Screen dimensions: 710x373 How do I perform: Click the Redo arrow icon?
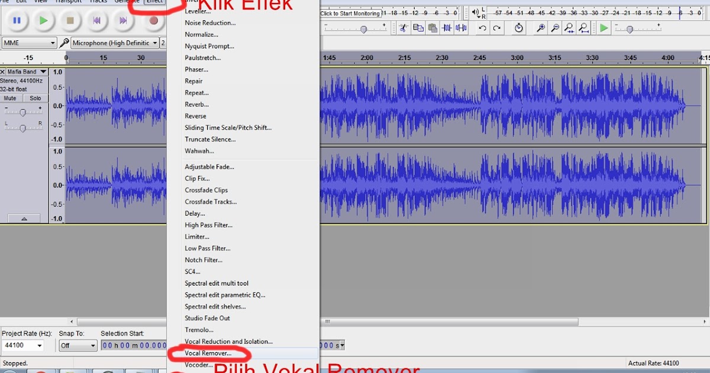pos(497,28)
